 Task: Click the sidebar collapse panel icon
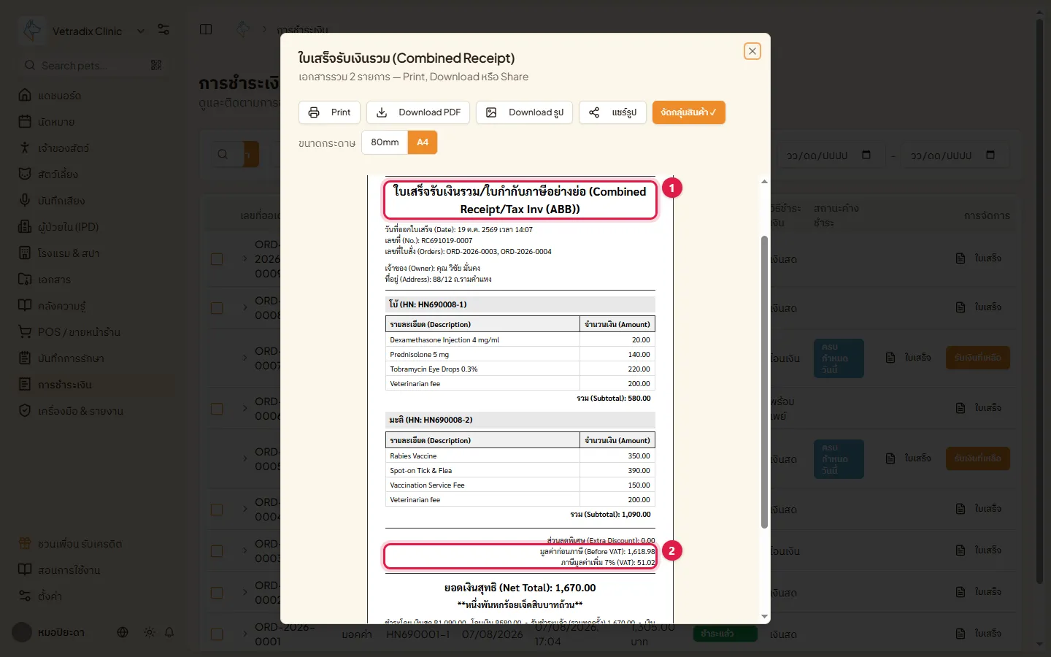tap(206, 30)
